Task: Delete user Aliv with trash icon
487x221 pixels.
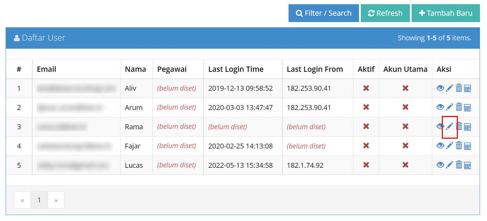Action: click(459, 88)
